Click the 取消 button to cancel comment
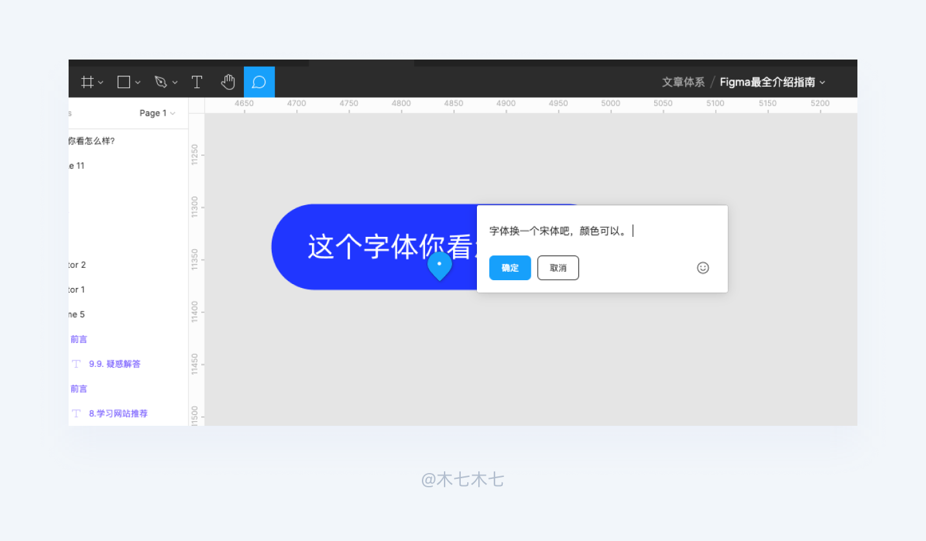 558,268
